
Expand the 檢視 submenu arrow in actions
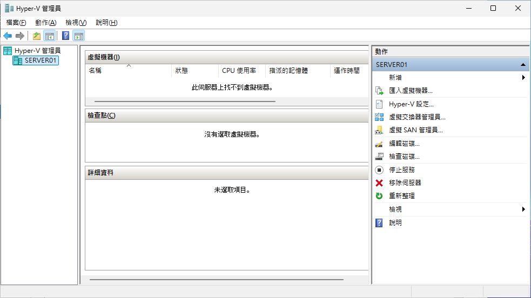point(523,209)
